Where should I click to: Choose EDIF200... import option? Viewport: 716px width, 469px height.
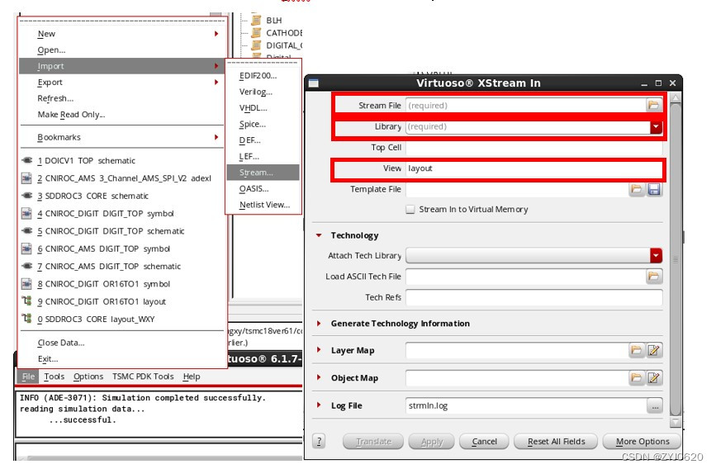pos(263,76)
